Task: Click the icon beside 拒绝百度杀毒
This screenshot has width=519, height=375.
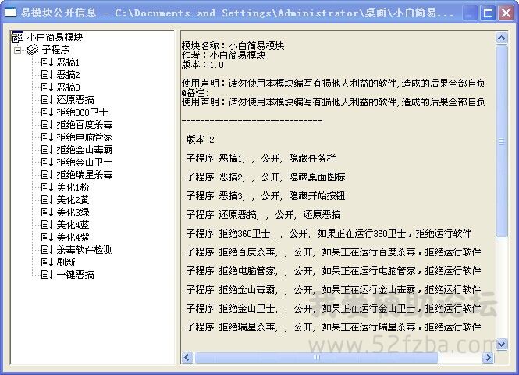Action: (x=47, y=125)
